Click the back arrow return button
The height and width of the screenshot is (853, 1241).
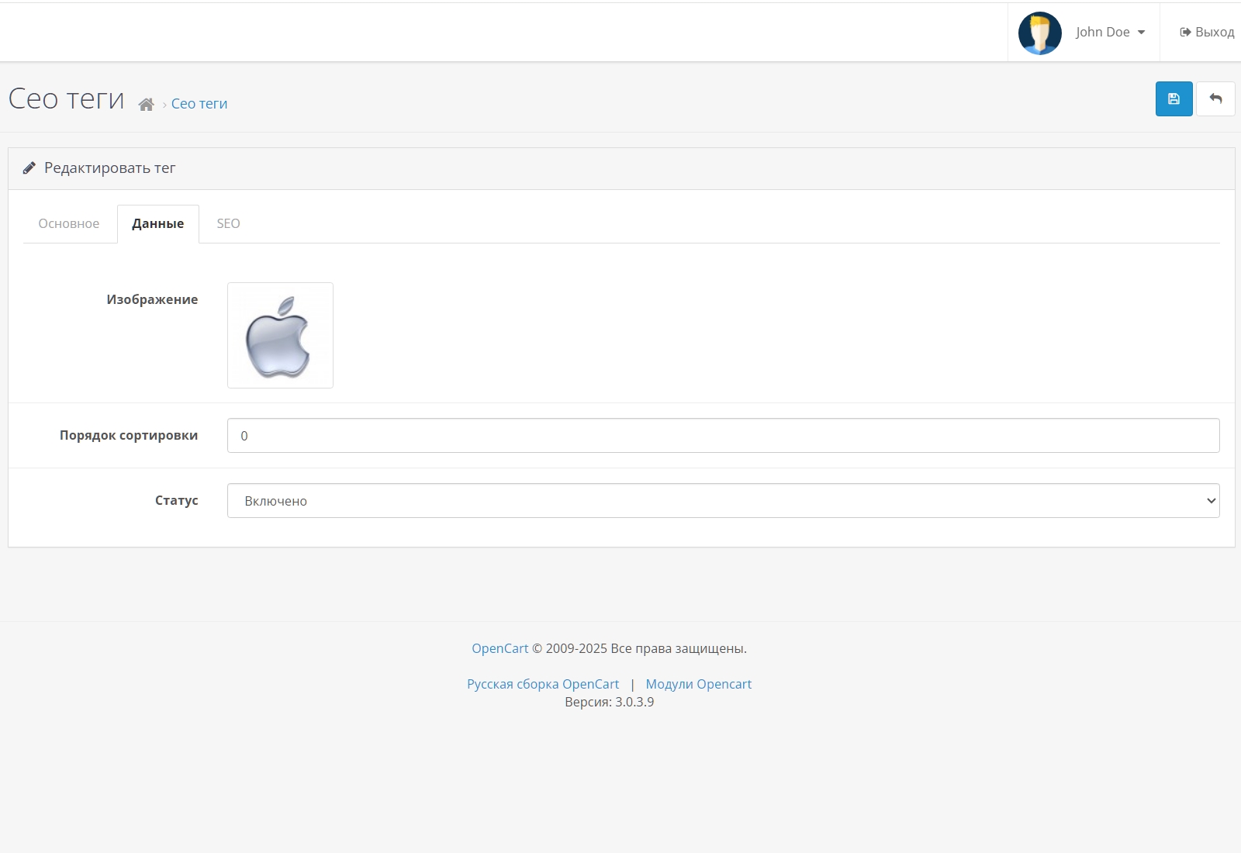[x=1215, y=99]
